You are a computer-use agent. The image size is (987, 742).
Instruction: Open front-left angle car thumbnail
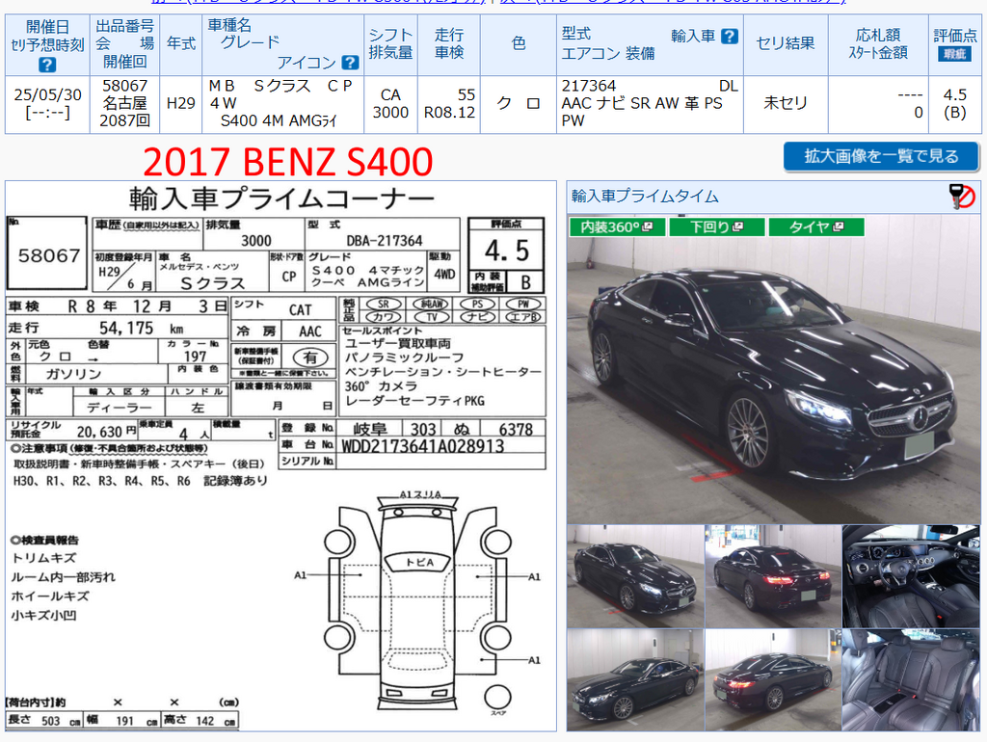pyautogui.click(x=635, y=576)
